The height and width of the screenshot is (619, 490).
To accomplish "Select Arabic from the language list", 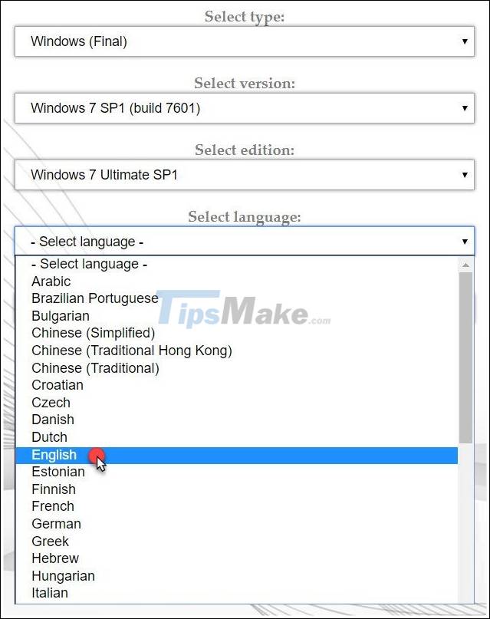I will point(237,282).
